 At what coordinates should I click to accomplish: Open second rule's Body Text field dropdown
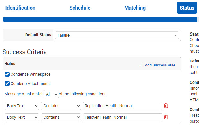pos(22,117)
